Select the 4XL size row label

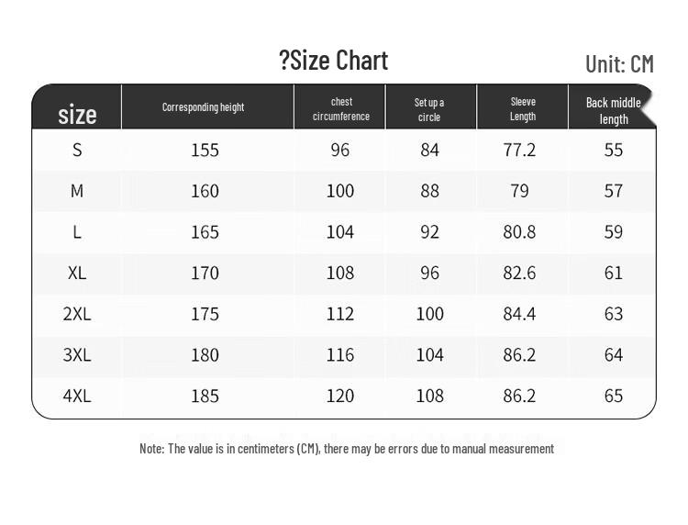77,396
